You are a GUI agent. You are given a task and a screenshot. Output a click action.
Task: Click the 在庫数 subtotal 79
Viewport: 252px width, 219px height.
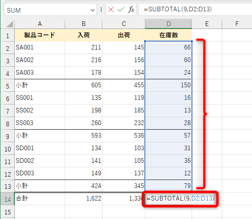168,186
